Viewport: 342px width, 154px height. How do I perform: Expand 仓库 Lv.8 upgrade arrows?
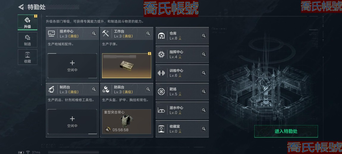[180, 38]
